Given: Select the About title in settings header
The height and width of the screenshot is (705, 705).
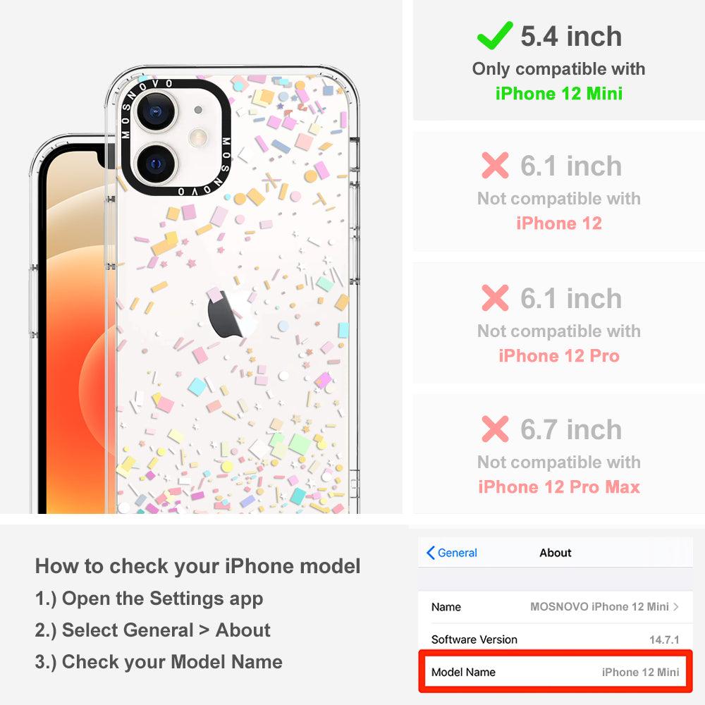Looking at the screenshot, I should coord(556,553).
